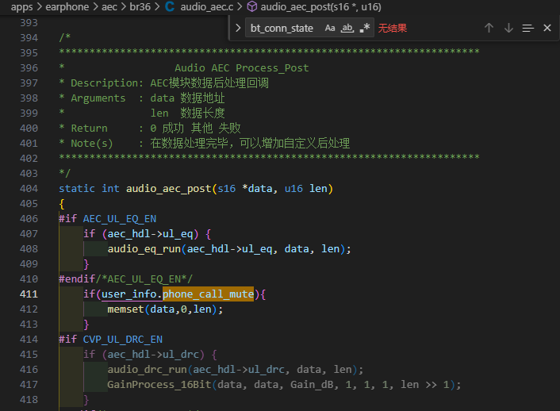Image resolution: width=560 pixels, height=411 pixels.
Task: Open the aec breadcrumb folder
Action: 109,7
